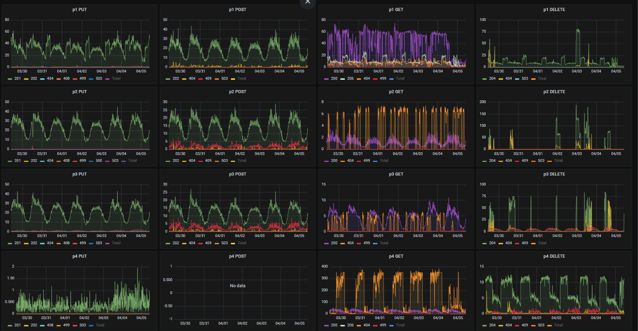
Task: Click the No data message in p4 POST
Action: coord(237,286)
